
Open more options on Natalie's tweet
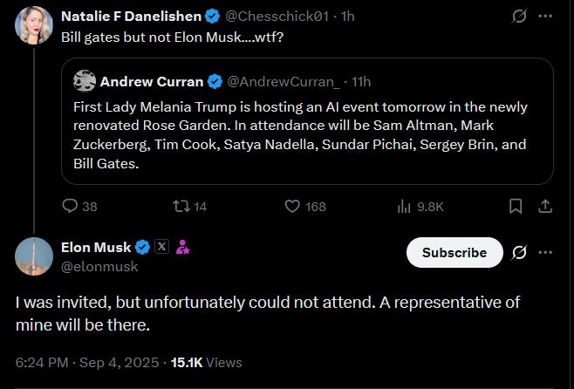[546, 16]
